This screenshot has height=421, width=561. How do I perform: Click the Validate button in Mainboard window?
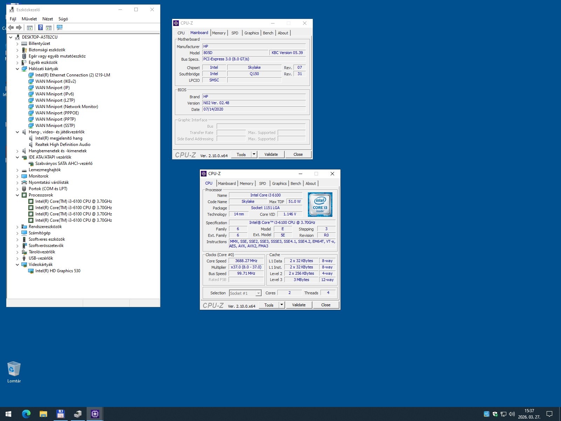(x=271, y=154)
